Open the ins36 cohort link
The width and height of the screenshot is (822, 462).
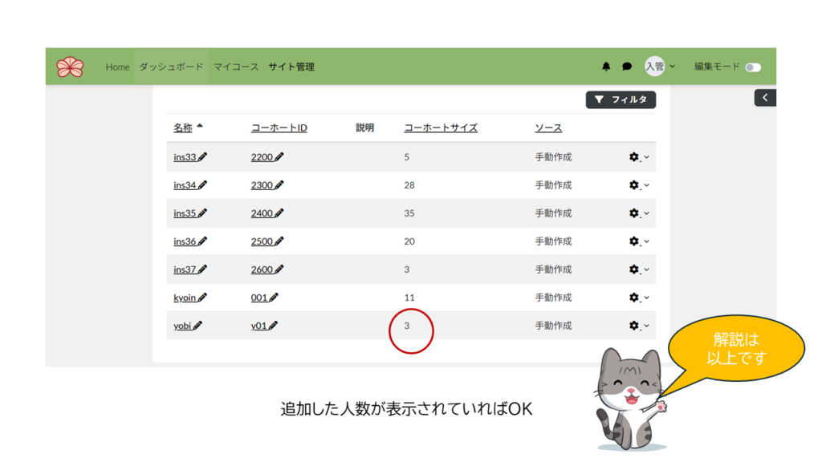[185, 241]
